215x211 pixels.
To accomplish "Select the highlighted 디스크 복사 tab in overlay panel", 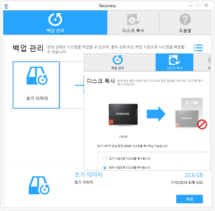I will tap(175, 62).
